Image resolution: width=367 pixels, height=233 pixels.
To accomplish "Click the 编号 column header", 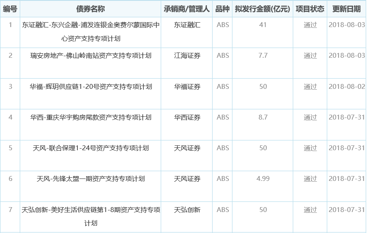I will [x=10, y=9].
